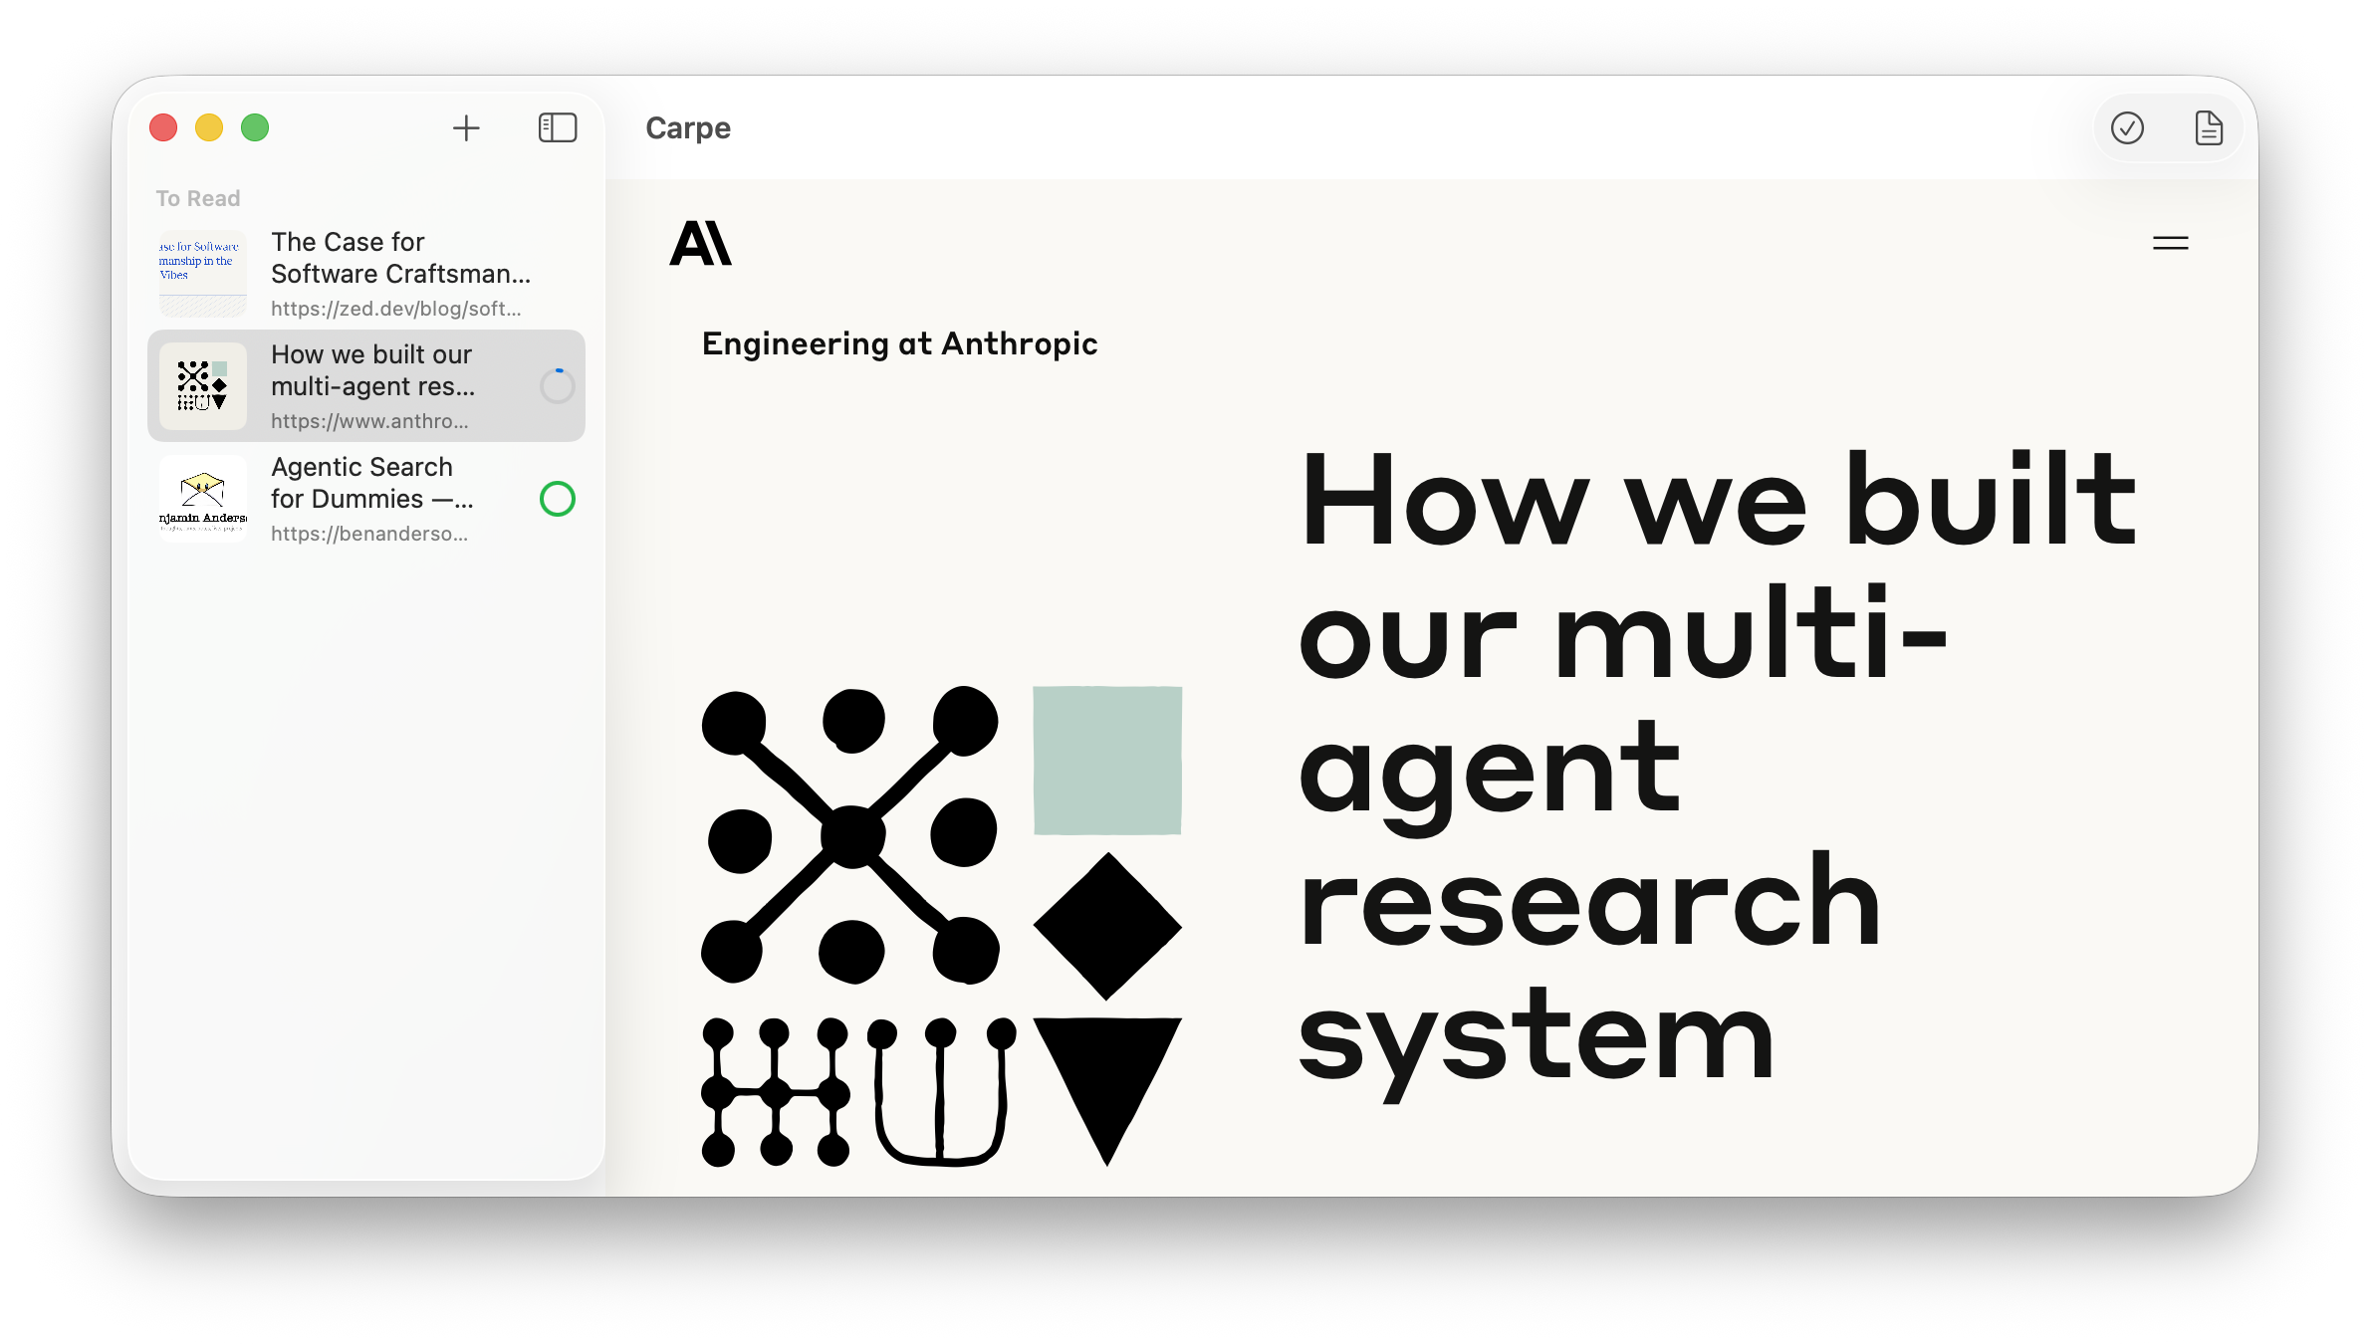Maximize the Carpe window with green button
This screenshot has height=1344, width=2370.
pyautogui.click(x=255, y=127)
